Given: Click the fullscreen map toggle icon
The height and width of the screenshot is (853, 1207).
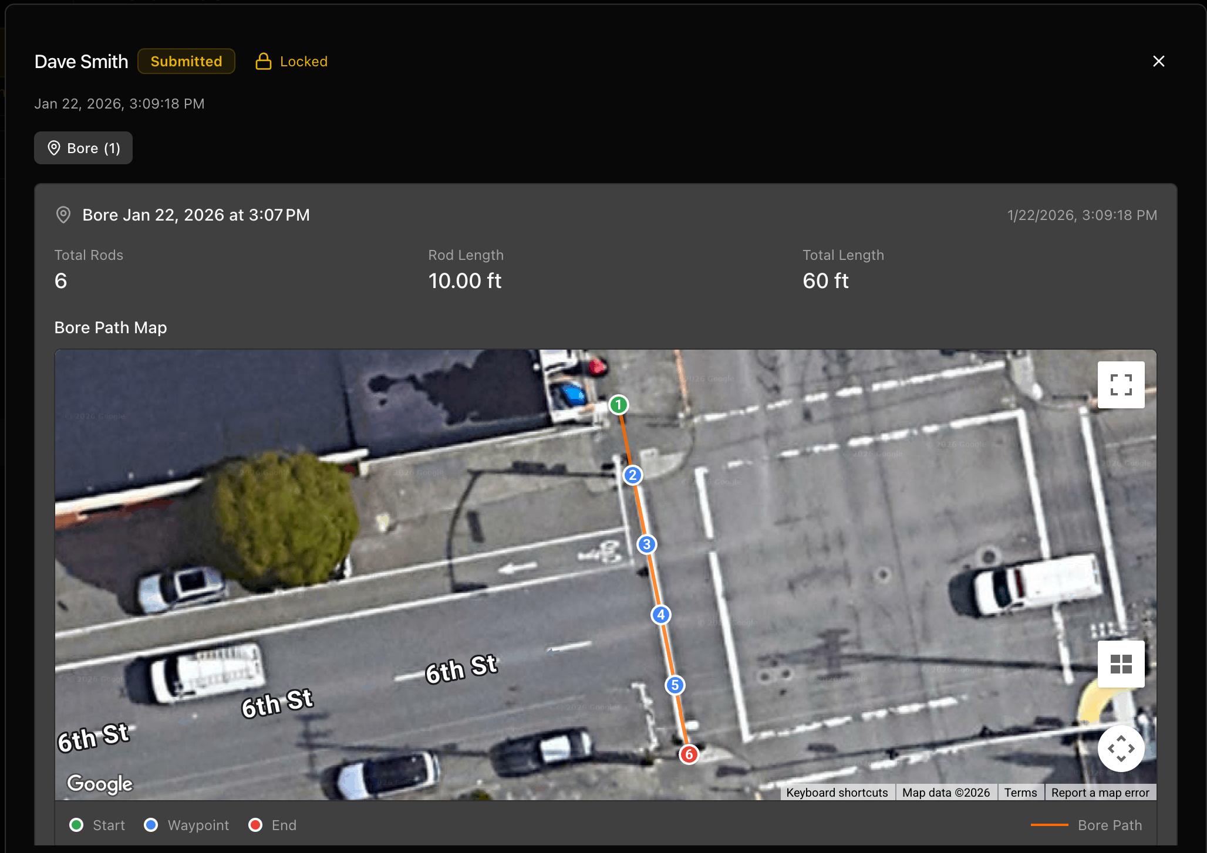Looking at the screenshot, I should (1121, 385).
